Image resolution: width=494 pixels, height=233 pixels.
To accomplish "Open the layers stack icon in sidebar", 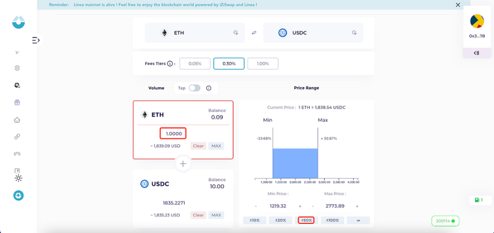I will (x=17, y=68).
